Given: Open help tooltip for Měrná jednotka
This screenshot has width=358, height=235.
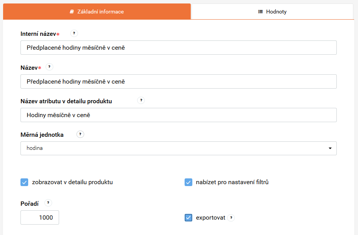Looking at the screenshot, I should pos(80,134).
